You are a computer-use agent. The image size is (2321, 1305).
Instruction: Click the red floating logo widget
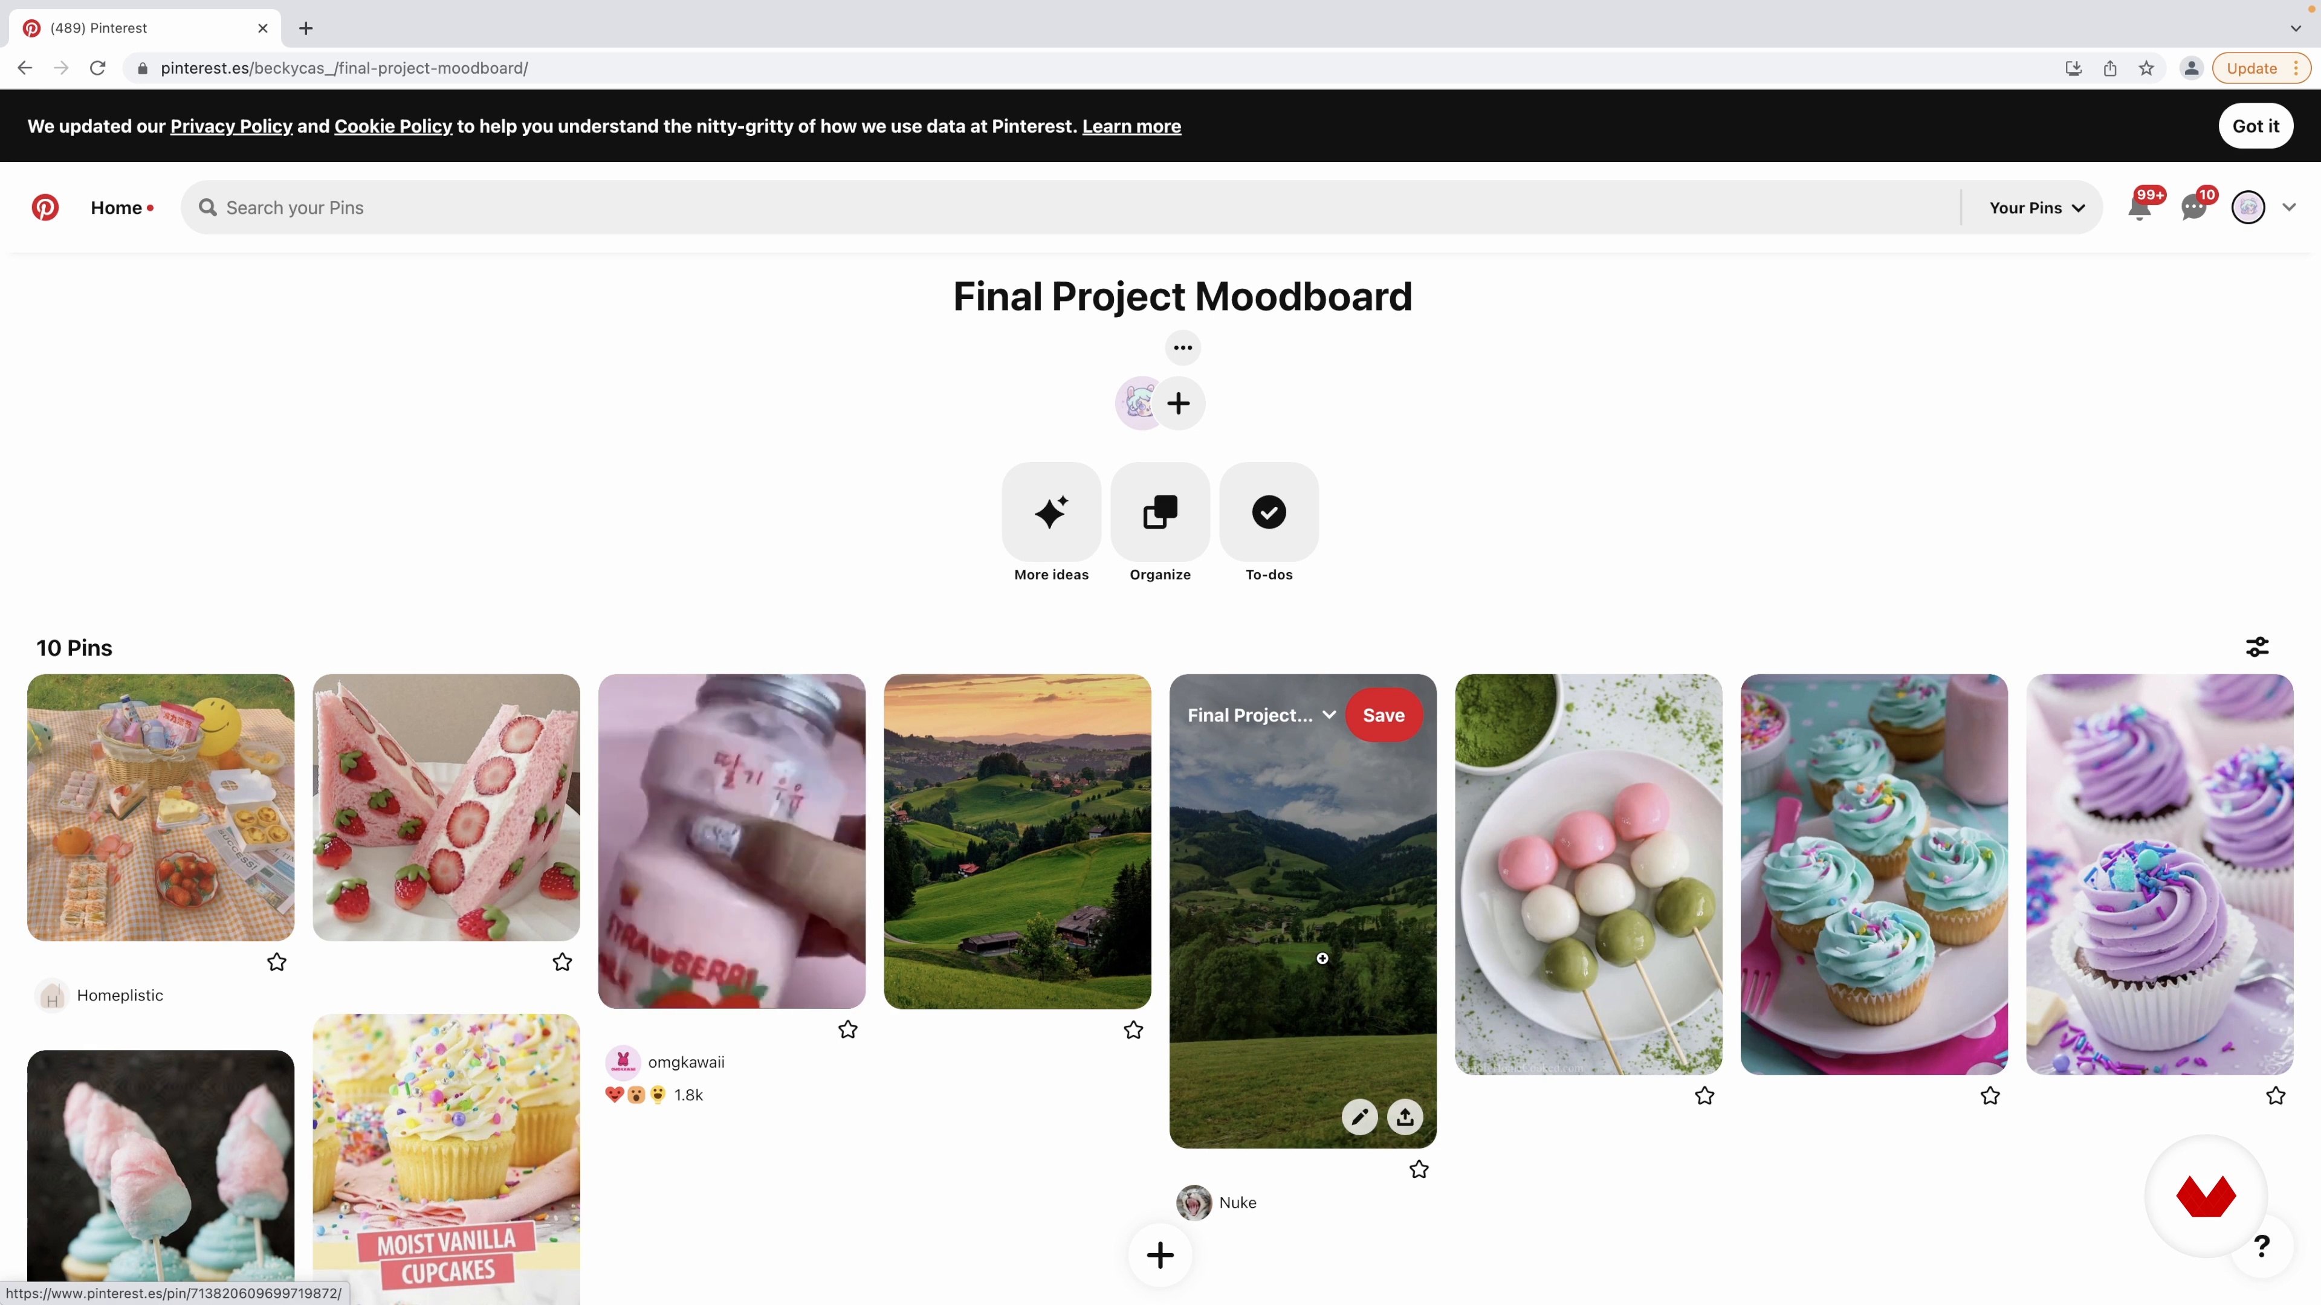2206,1196
